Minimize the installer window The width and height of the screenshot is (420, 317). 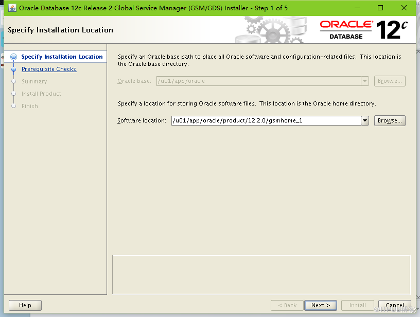point(357,8)
